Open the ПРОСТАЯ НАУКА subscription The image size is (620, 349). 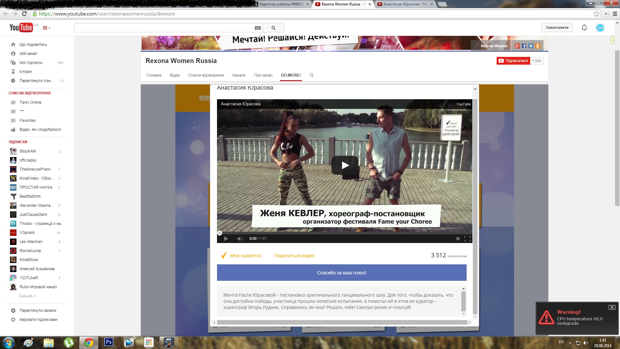[x=36, y=187]
